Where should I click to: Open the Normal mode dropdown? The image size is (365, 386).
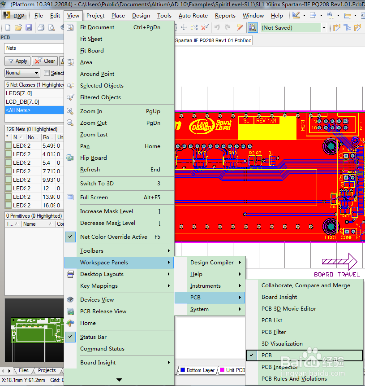tap(22, 73)
